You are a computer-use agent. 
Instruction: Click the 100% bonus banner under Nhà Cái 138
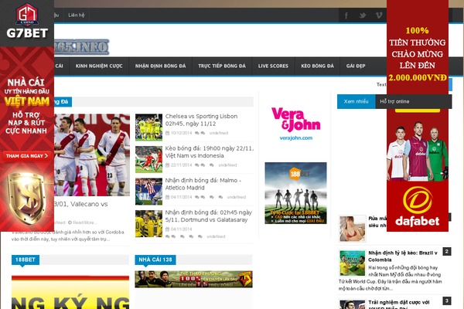(193, 279)
